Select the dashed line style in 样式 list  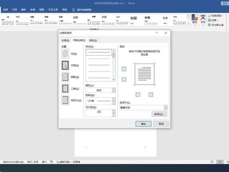pos(99,71)
